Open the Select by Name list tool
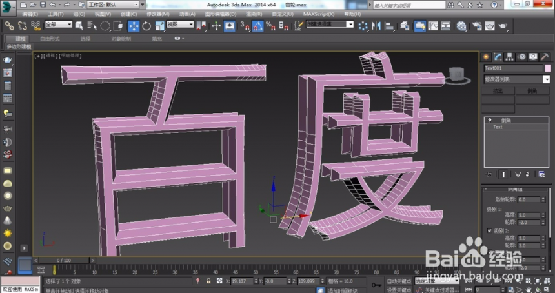Viewport: 555px width, 293px height. (x=92, y=26)
